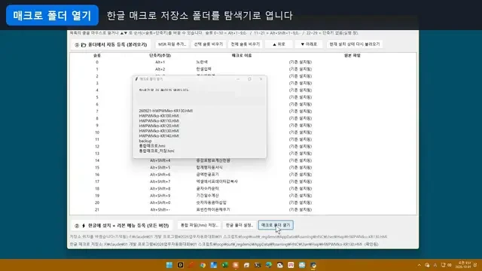Image resolution: width=482 pixels, height=271 pixels.
Task: Click the 선택 슬롯 비우기 button
Action: click(x=209, y=44)
